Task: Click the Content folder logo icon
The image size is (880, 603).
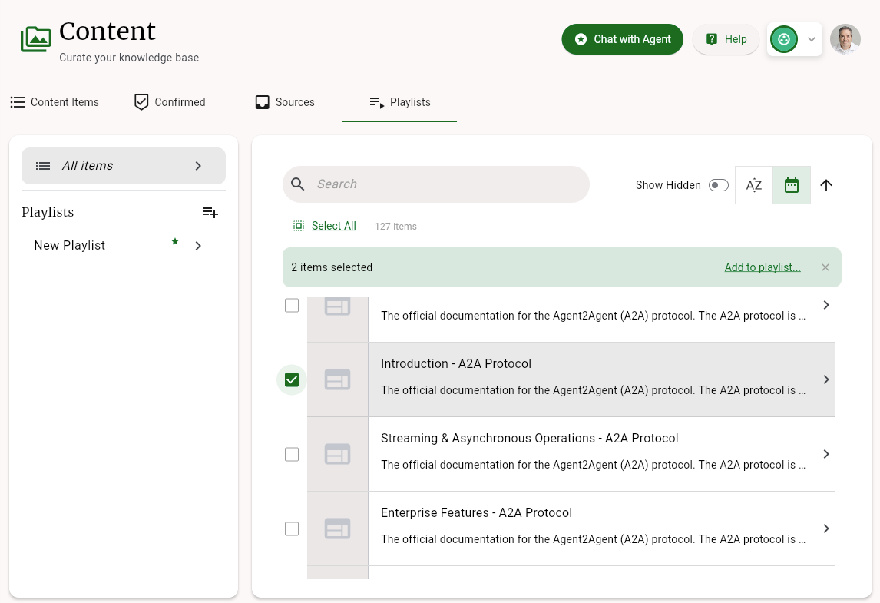Action: coord(36,38)
